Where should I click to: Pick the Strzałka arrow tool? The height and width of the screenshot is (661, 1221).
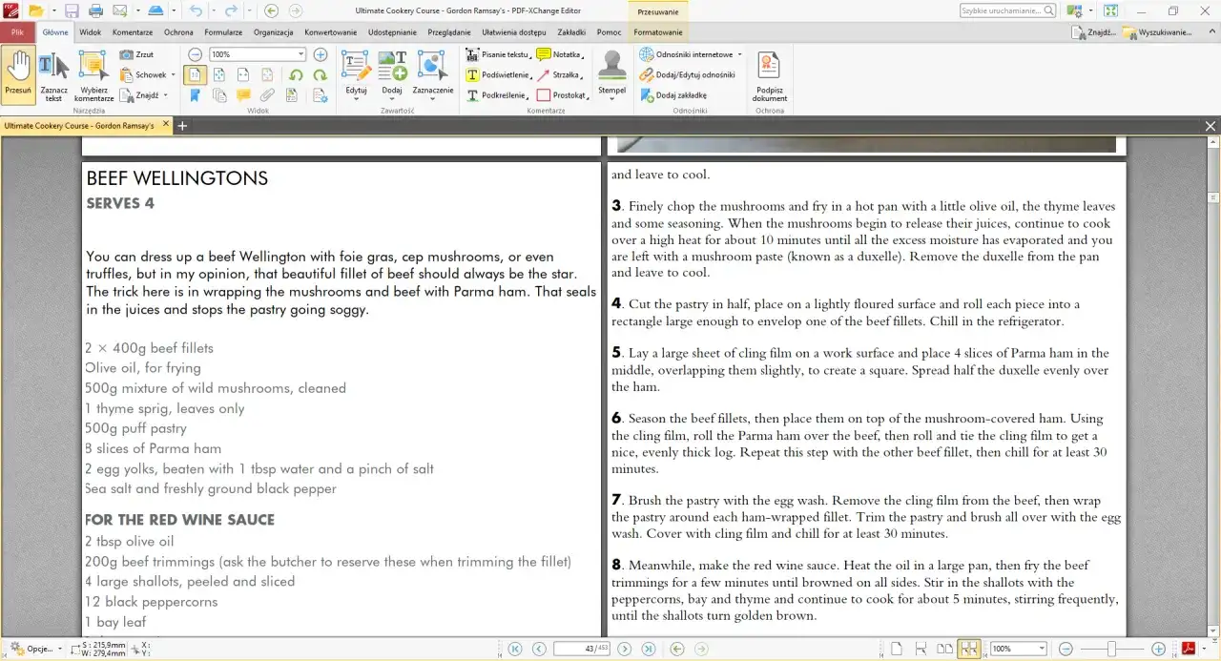559,74
